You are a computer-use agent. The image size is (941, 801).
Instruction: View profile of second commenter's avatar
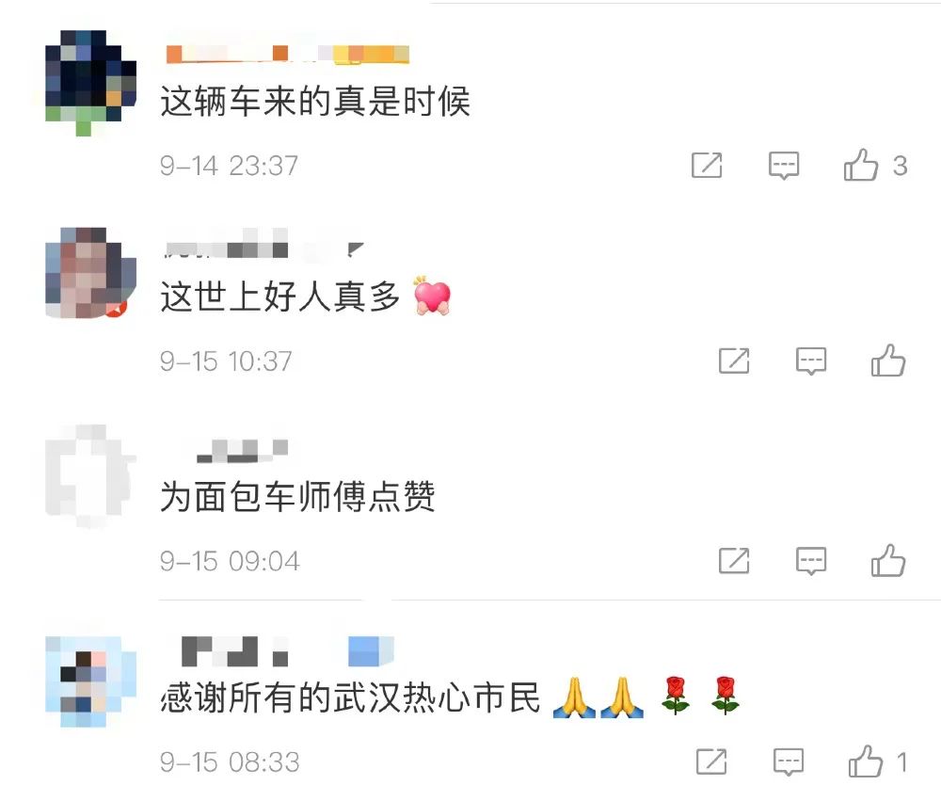tap(90, 273)
